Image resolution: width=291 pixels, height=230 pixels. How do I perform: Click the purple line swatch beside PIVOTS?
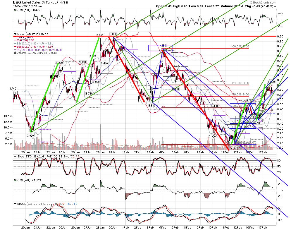(x=15, y=50)
